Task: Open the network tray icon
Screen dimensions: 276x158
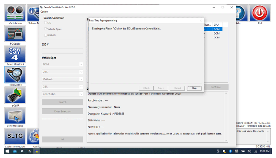Action: click(x=256, y=151)
